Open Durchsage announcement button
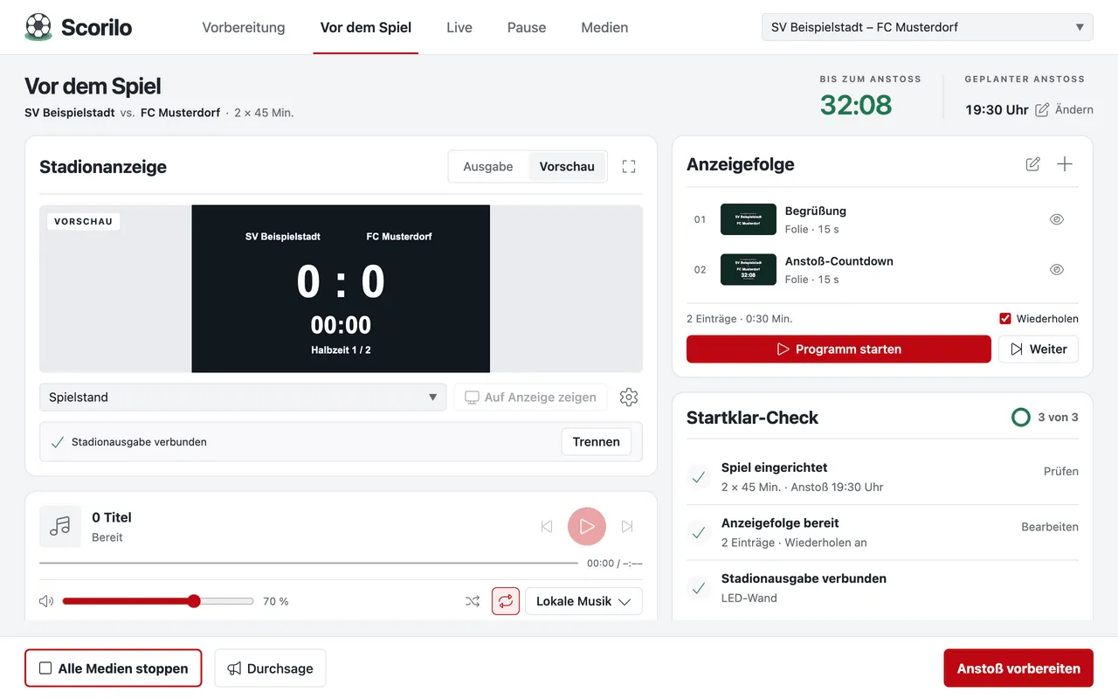This screenshot has height=699, width=1118. click(270, 668)
